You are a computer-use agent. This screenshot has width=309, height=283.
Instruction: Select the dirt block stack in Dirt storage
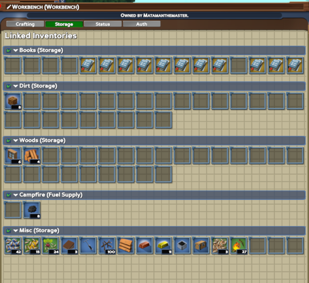tap(13, 101)
